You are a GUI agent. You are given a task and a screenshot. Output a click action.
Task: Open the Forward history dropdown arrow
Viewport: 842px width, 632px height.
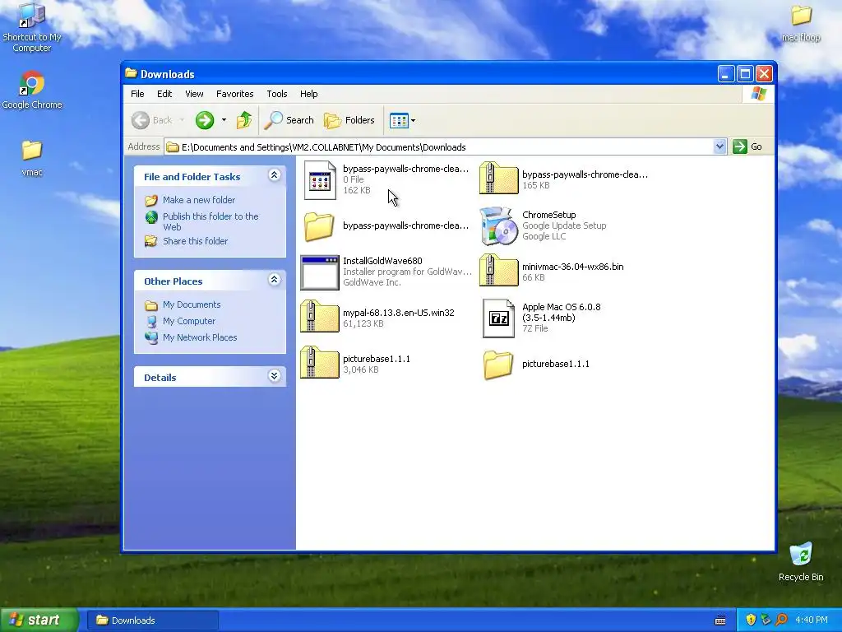tap(224, 120)
